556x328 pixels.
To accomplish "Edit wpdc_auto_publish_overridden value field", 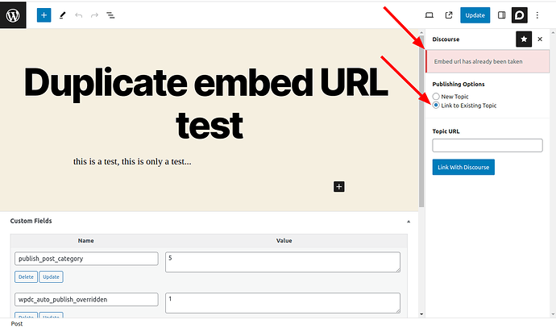I will click(x=283, y=303).
